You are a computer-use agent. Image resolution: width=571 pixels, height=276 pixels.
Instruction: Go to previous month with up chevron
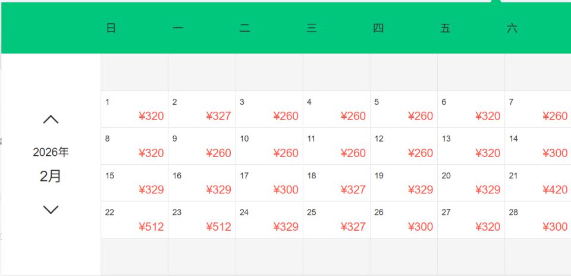pyautogui.click(x=51, y=120)
